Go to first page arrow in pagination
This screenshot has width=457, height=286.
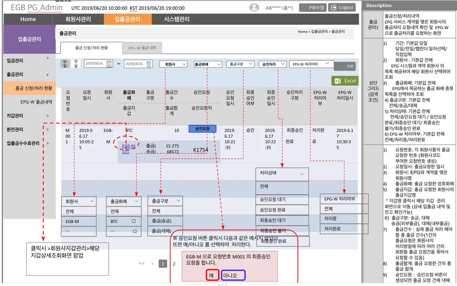[141, 264]
